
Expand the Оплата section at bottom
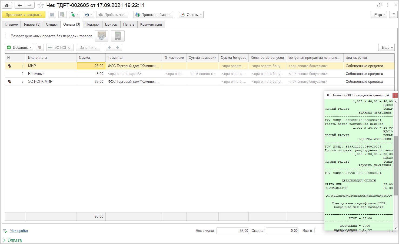click(12, 240)
